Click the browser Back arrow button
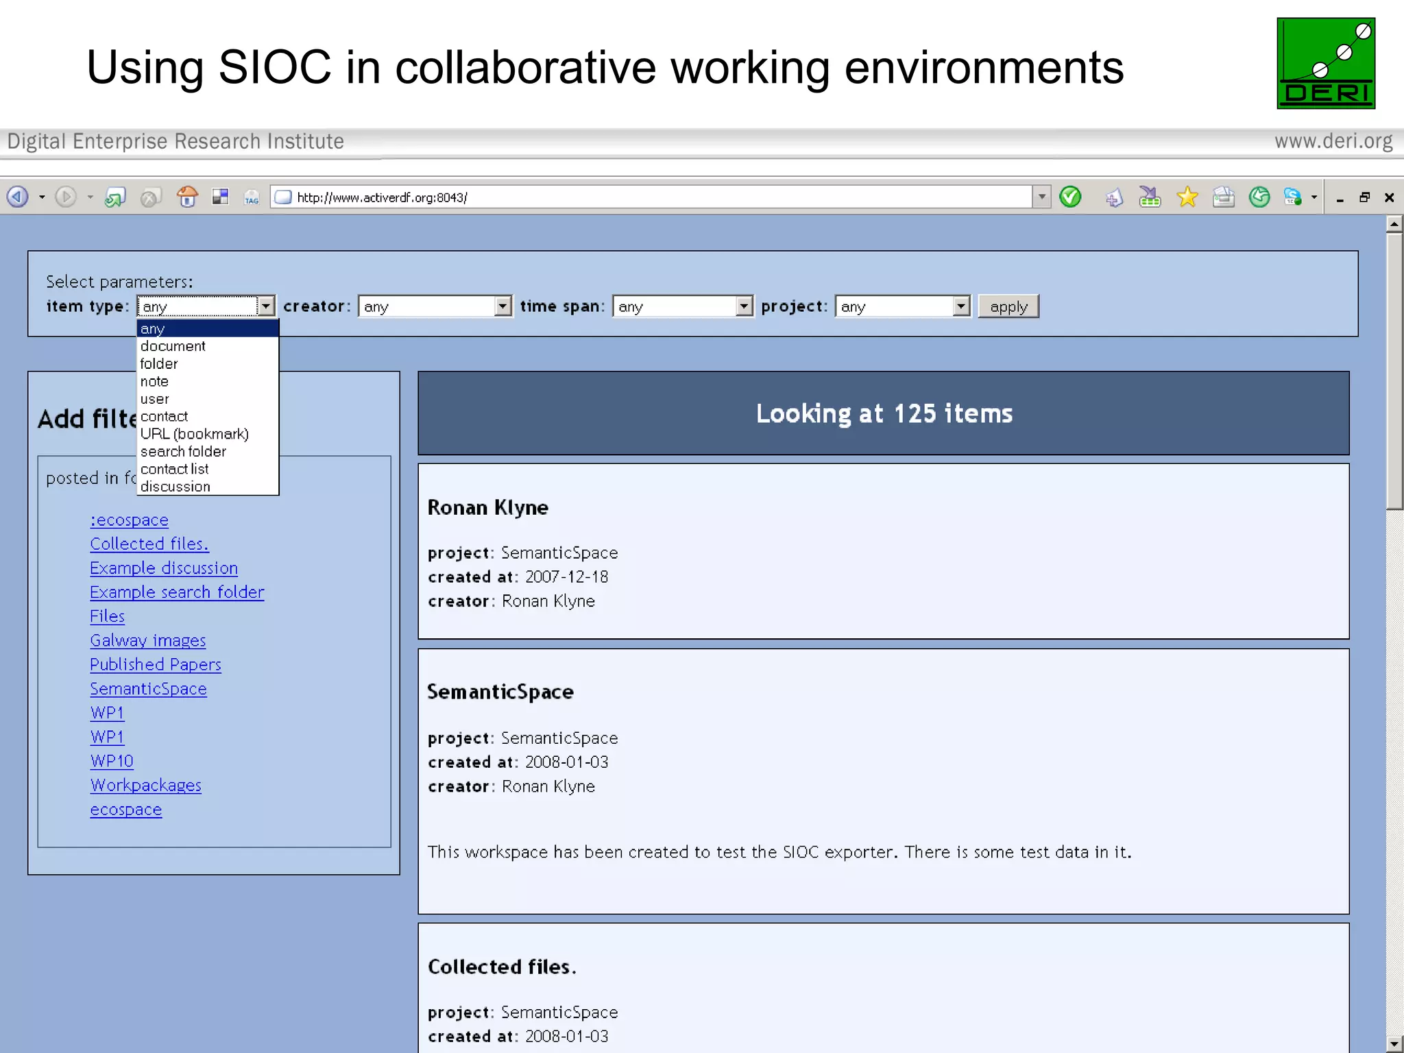The image size is (1404, 1053). [x=18, y=197]
